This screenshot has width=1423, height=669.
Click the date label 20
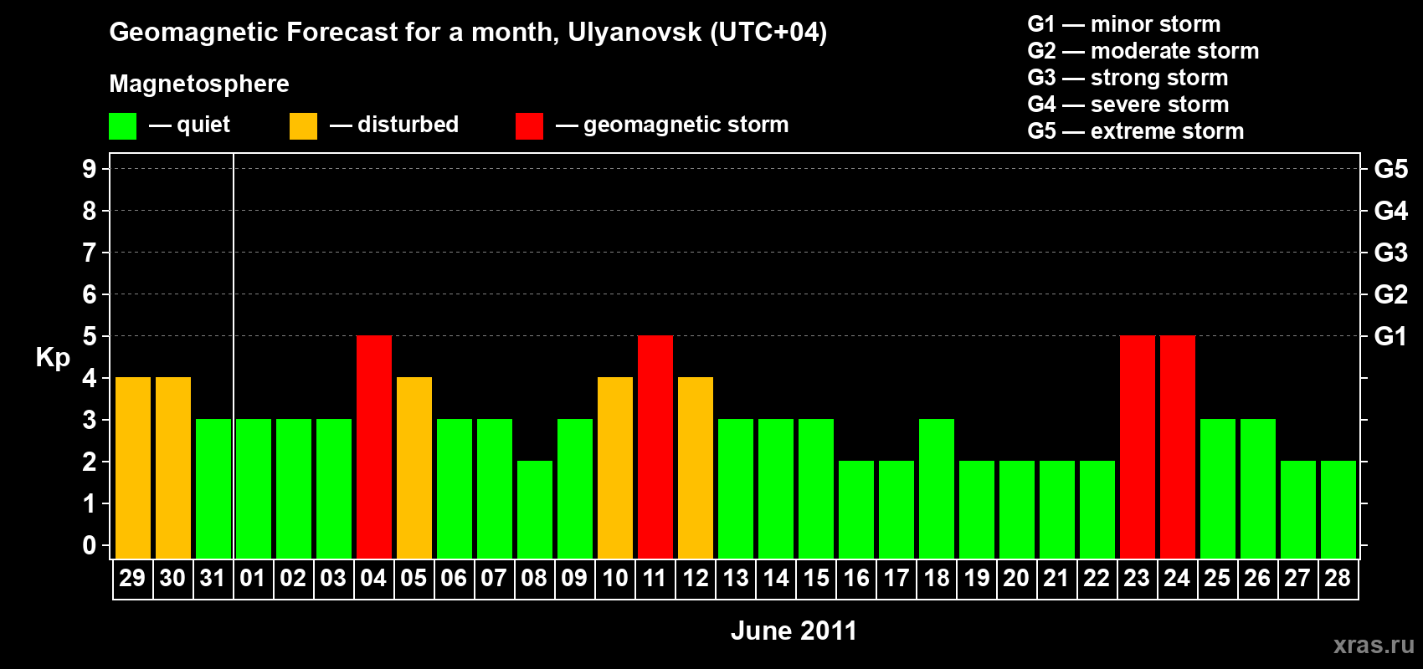point(1016,578)
